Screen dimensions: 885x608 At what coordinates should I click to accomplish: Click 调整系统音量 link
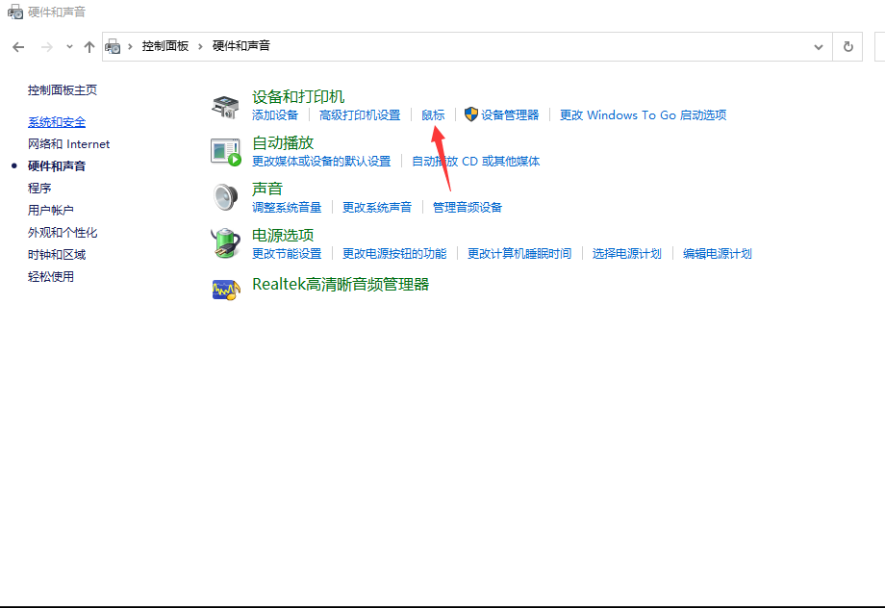tap(287, 208)
